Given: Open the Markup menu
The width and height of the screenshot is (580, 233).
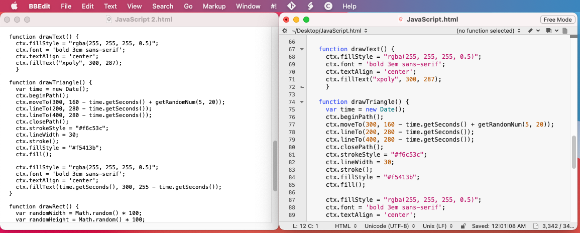Looking at the screenshot, I should (x=214, y=6).
